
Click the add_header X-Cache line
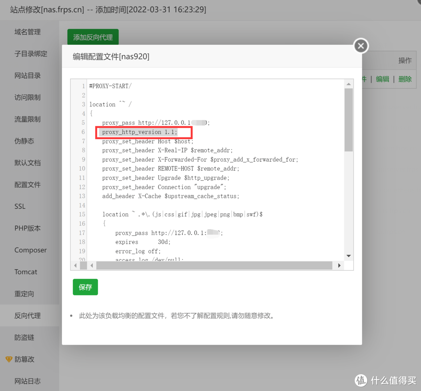click(170, 196)
